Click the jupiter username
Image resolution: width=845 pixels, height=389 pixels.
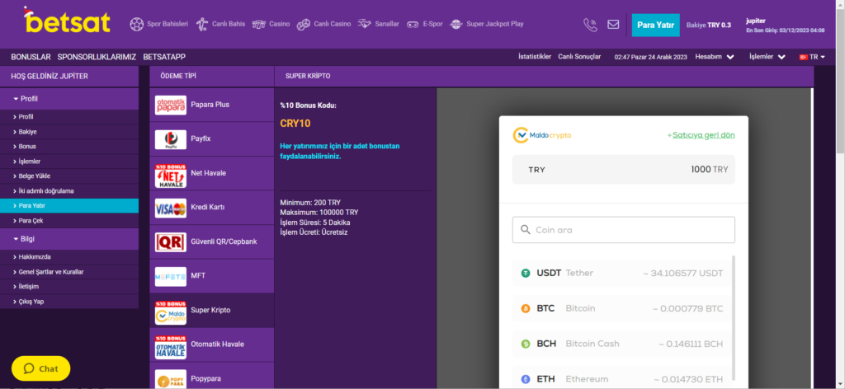[756, 21]
